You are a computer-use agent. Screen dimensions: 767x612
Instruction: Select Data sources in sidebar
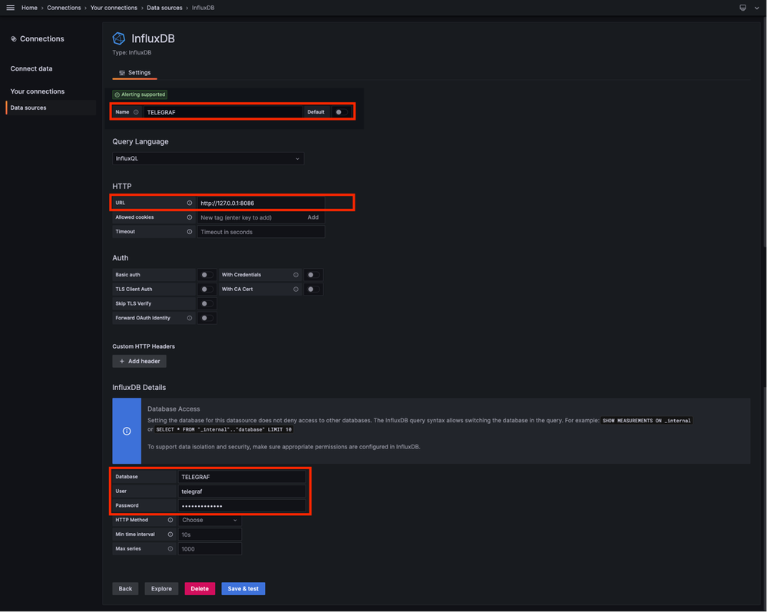51,108
